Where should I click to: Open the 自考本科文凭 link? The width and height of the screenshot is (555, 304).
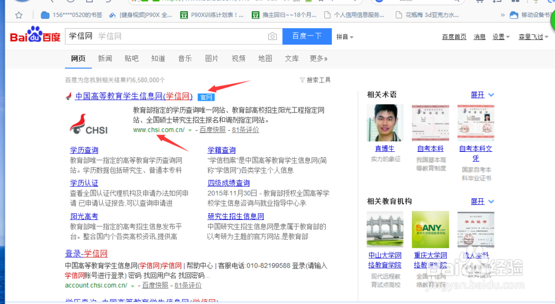(476, 153)
